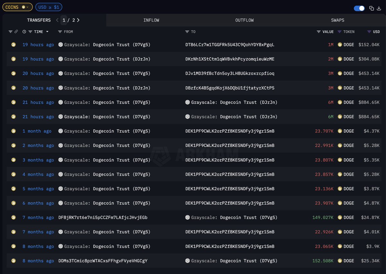The width and height of the screenshot is (386, 274).
Task: Click the copy icon at top right
Action: [x=372, y=8]
